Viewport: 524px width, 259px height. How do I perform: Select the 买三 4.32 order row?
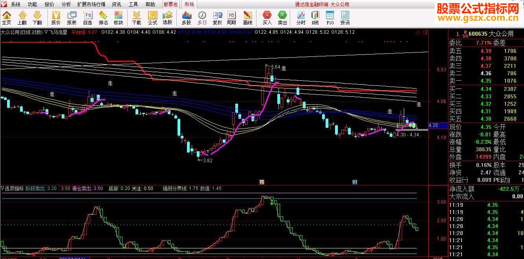486,104
